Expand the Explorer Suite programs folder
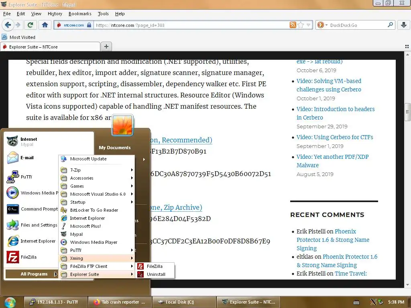Image resolution: width=411 pixels, height=308 pixels. coord(96,274)
